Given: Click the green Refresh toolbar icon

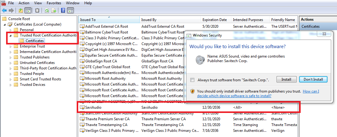Looking at the screenshot, I should 47,10.
